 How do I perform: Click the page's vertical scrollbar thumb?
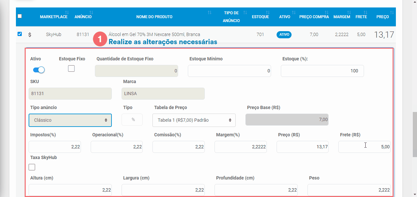click(x=414, y=134)
